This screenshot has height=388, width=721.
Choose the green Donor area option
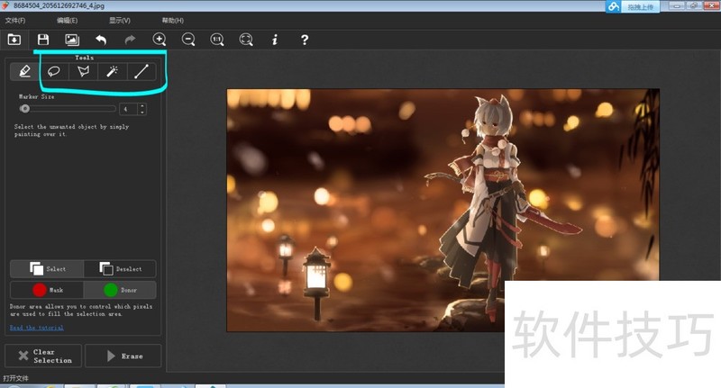pyautogui.click(x=120, y=290)
